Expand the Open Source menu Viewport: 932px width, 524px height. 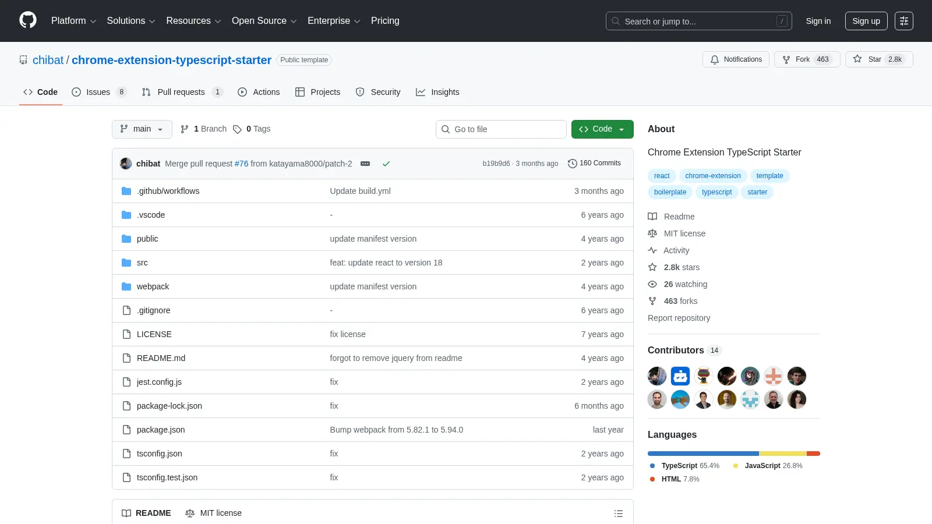pos(264,21)
